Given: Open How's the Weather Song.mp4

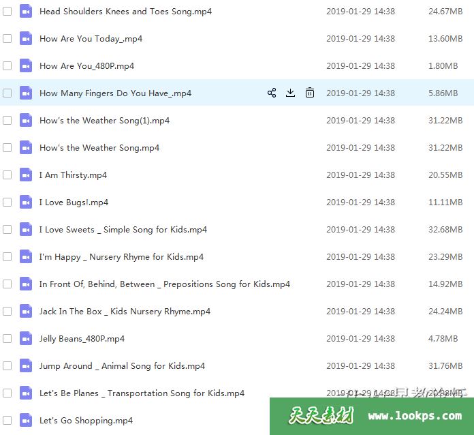Looking at the screenshot, I should point(99,148).
